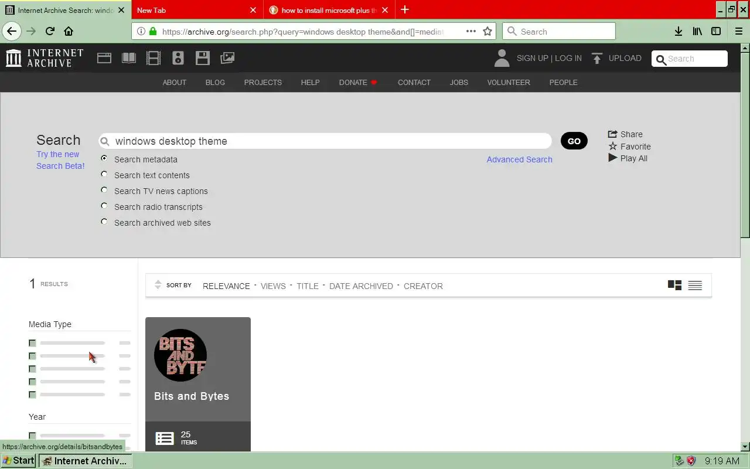Click the browser forward arrow
This screenshot has width=750, height=469.
(31, 32)
